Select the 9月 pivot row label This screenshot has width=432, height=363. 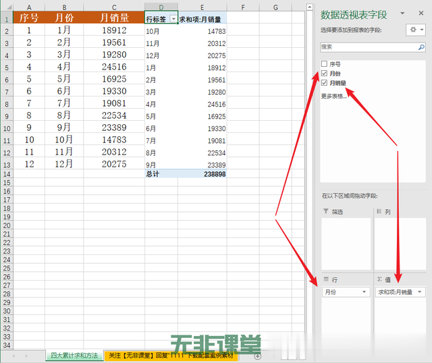click(x=161, y=165)
